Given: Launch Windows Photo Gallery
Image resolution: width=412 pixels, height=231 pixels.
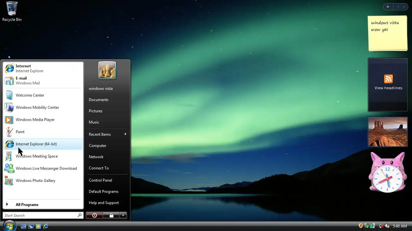Looking at the screenshot, I should (x=43, y=181).
